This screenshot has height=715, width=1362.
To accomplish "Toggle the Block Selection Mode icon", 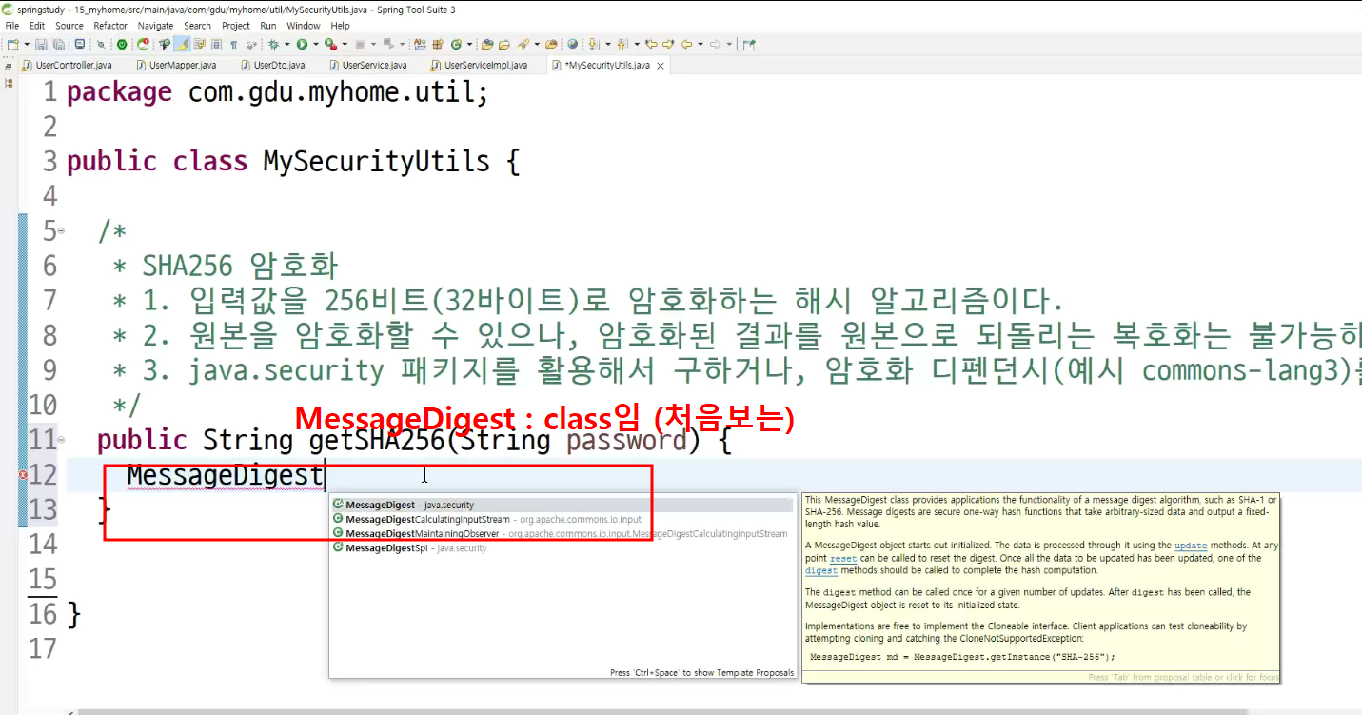I will (216, 44).
